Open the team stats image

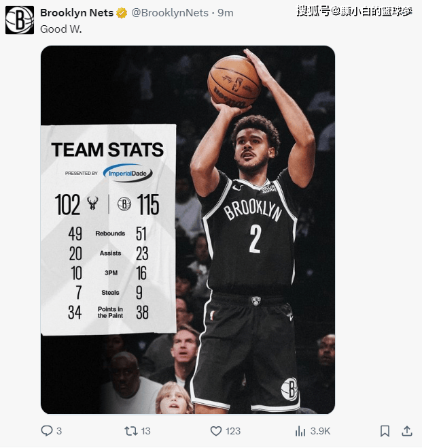click(188, 229)
